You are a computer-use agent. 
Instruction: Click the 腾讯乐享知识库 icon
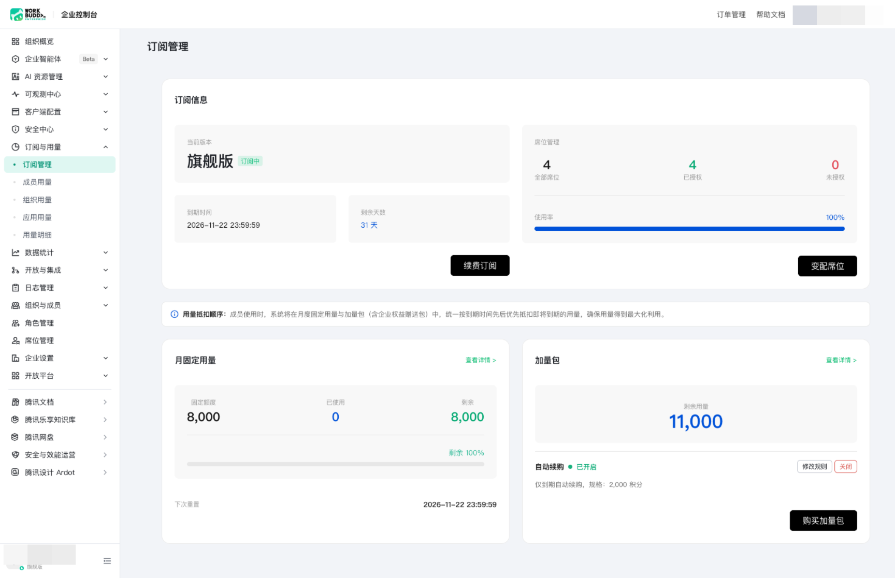(x=16, y=420)
